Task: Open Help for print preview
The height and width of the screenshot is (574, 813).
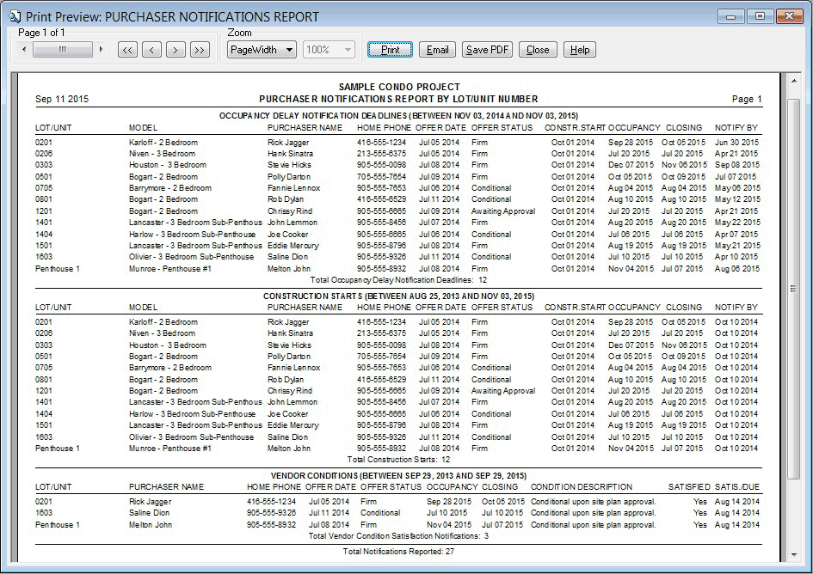Action: pyautogui.click(x=580, y=50)
